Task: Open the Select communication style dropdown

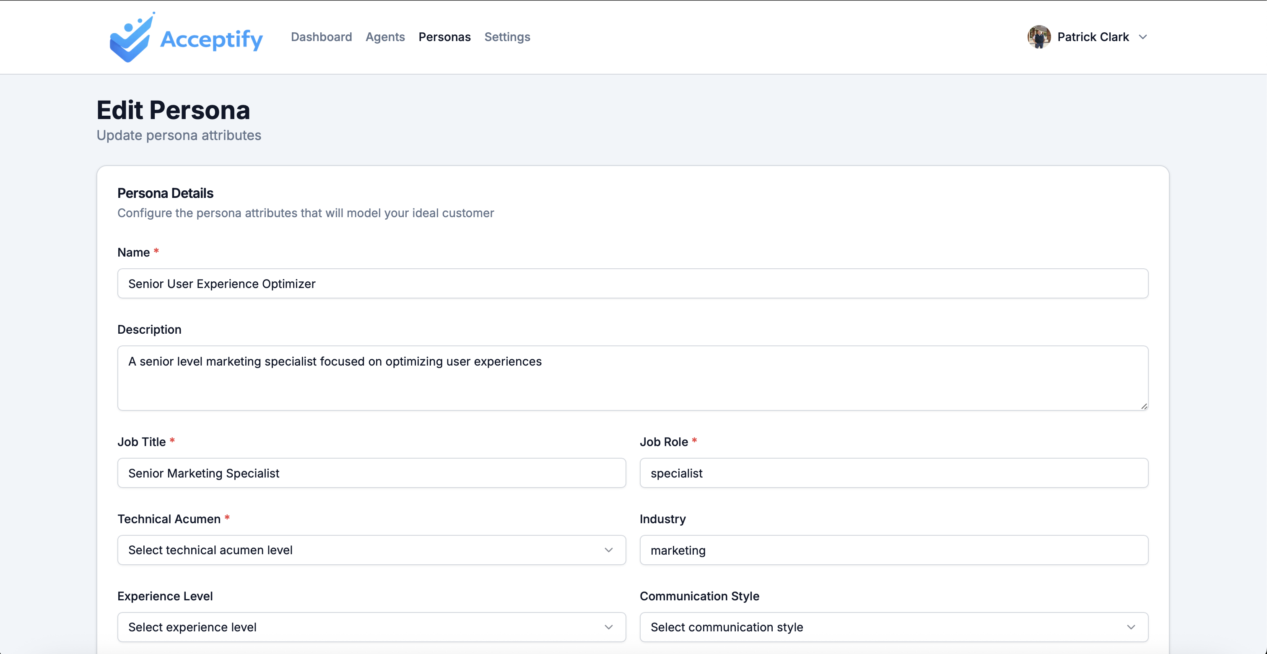Action: coord(894,628)
